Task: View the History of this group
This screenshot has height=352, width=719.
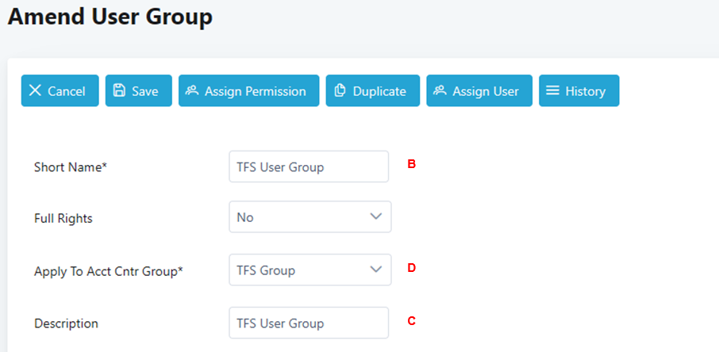Action: point(579,90)
